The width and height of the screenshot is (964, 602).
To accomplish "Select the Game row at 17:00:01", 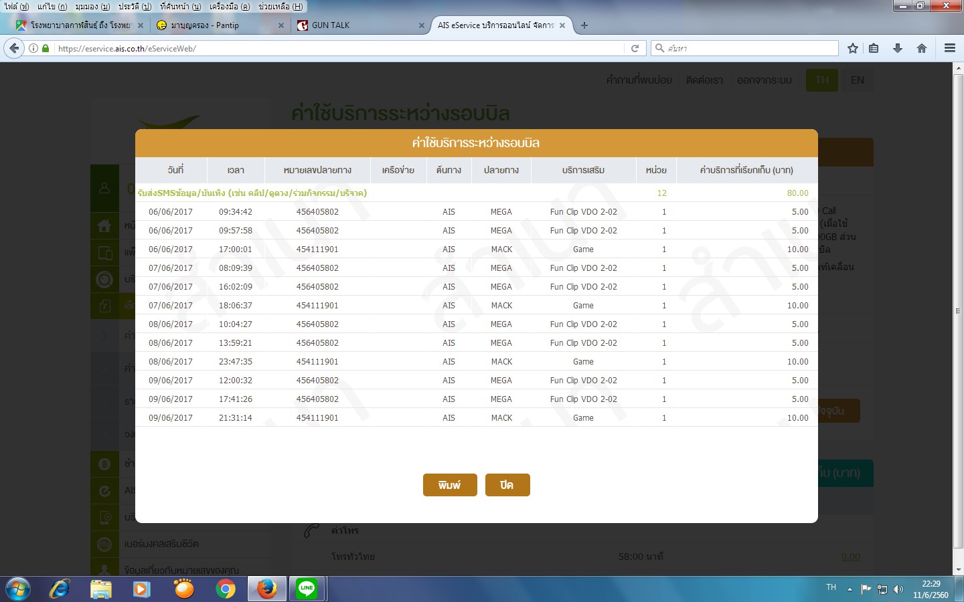I will point(477,249).
